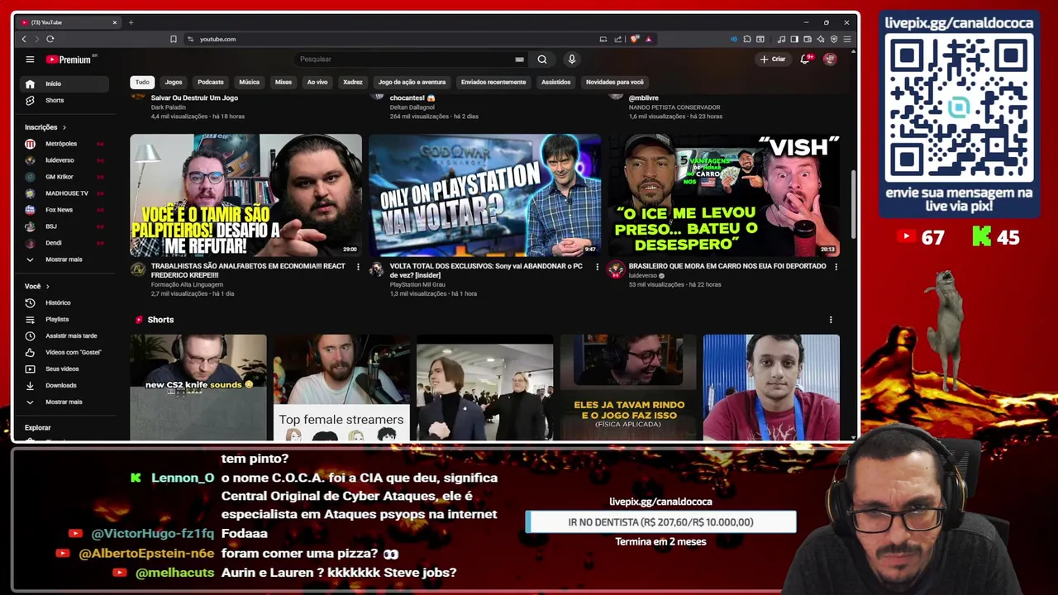The height and width of the screenshot is (595, 1058).
Task: Open the Você section chevron
Action: point(48,286)
